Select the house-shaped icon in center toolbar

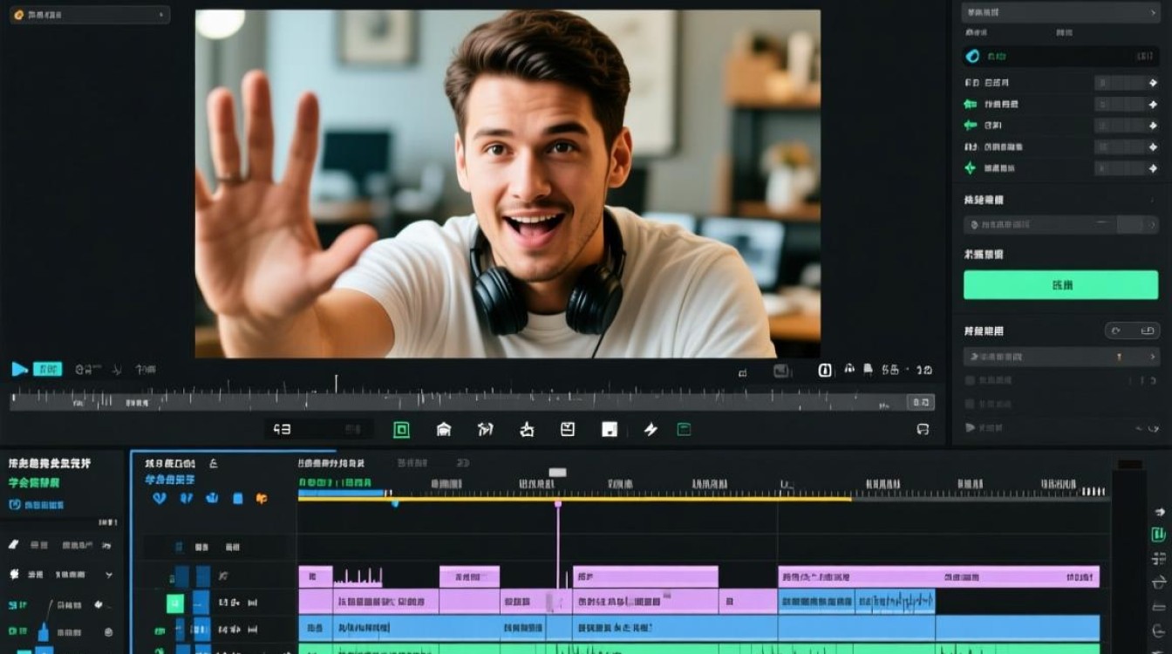coord(444,429)
